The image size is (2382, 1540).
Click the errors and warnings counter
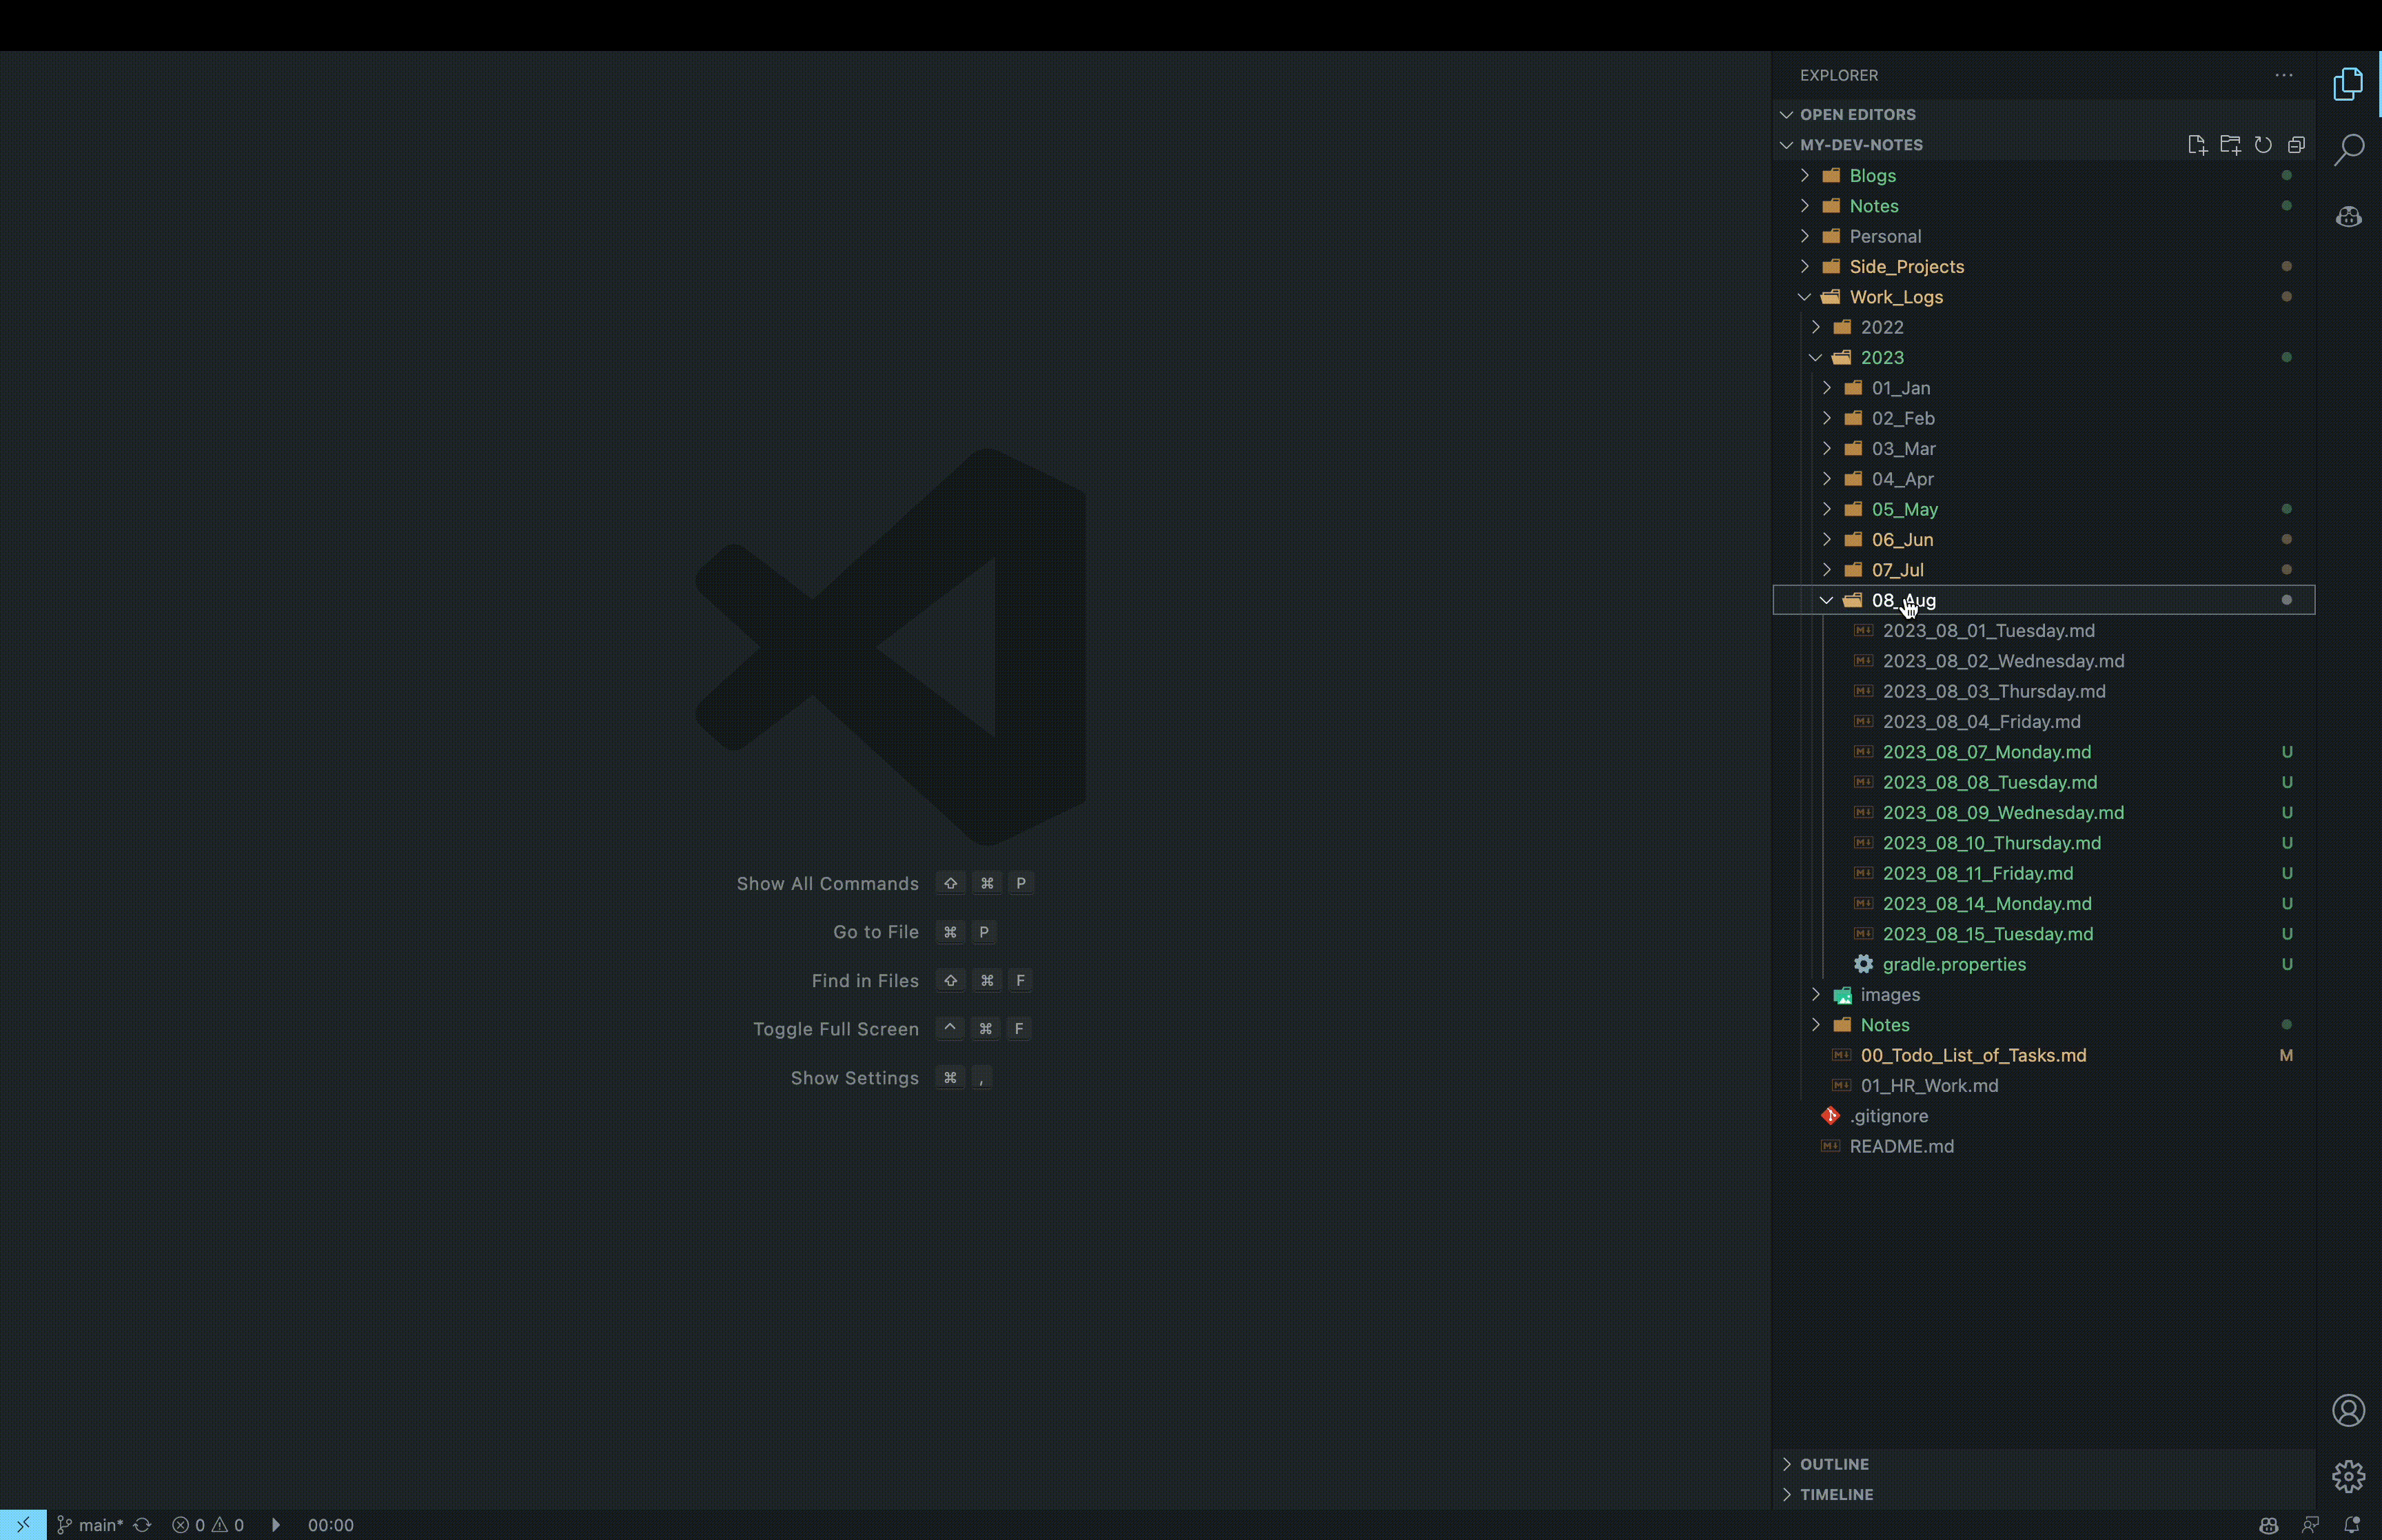coord(208,1524)
